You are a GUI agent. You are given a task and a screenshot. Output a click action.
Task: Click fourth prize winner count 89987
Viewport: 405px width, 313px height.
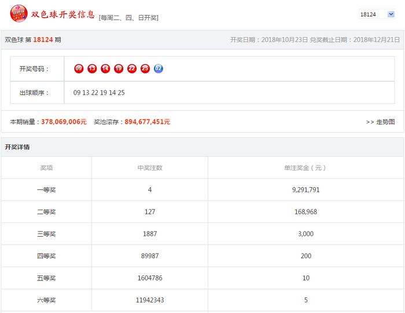[150, 256]
